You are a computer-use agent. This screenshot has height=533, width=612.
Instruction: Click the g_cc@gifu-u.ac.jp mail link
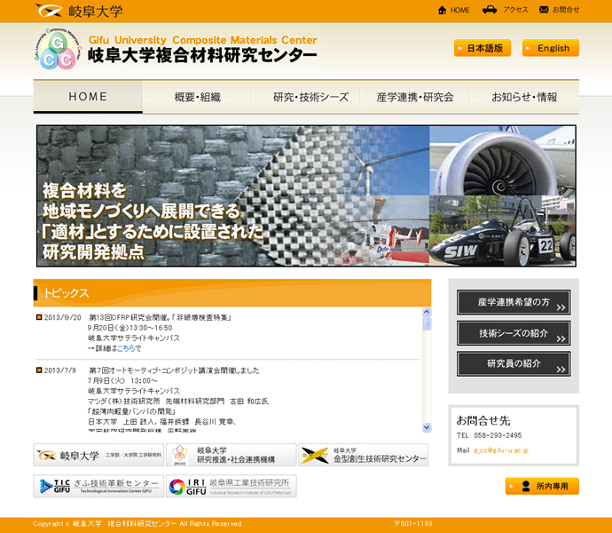click(501, 450)
